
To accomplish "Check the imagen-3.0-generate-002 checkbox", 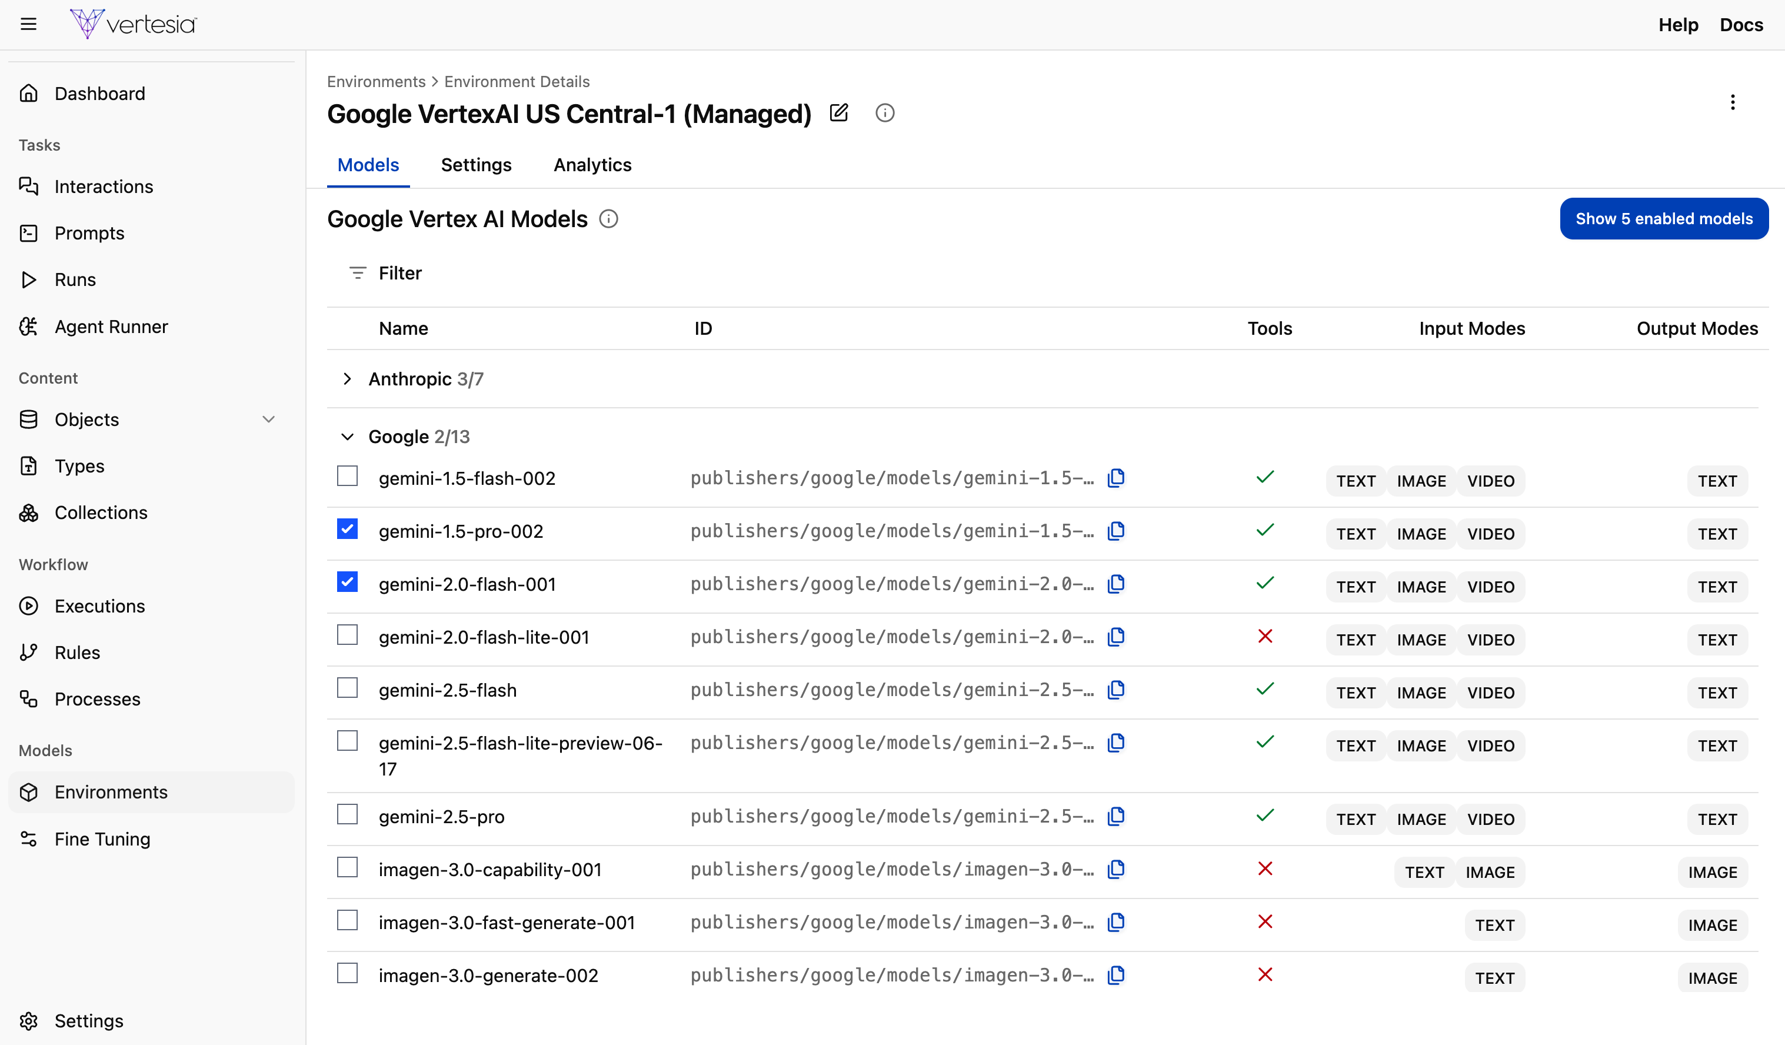I will click(x=347, y=973).
